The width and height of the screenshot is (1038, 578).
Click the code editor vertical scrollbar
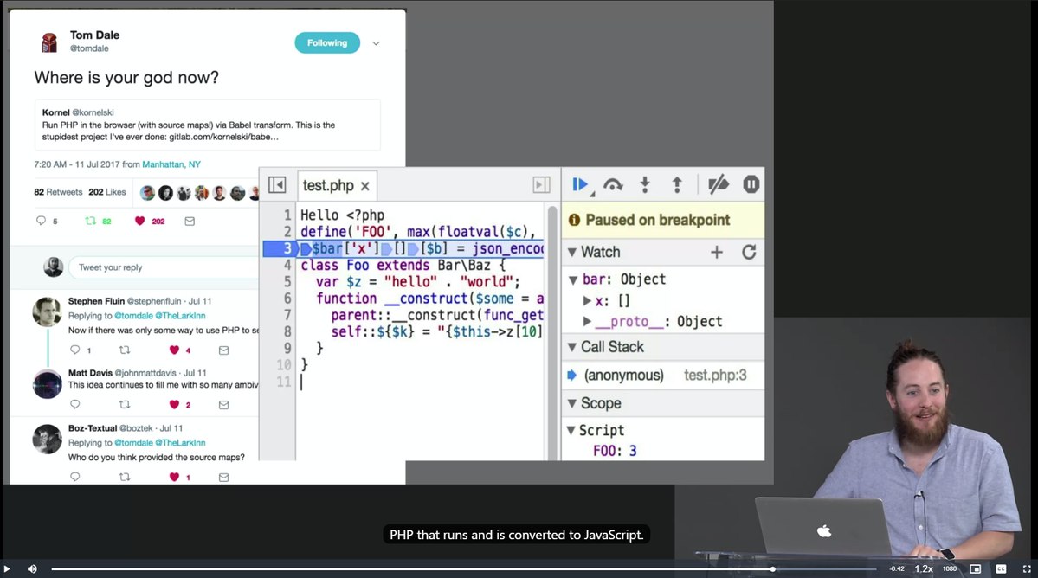[x=552, y=331]
